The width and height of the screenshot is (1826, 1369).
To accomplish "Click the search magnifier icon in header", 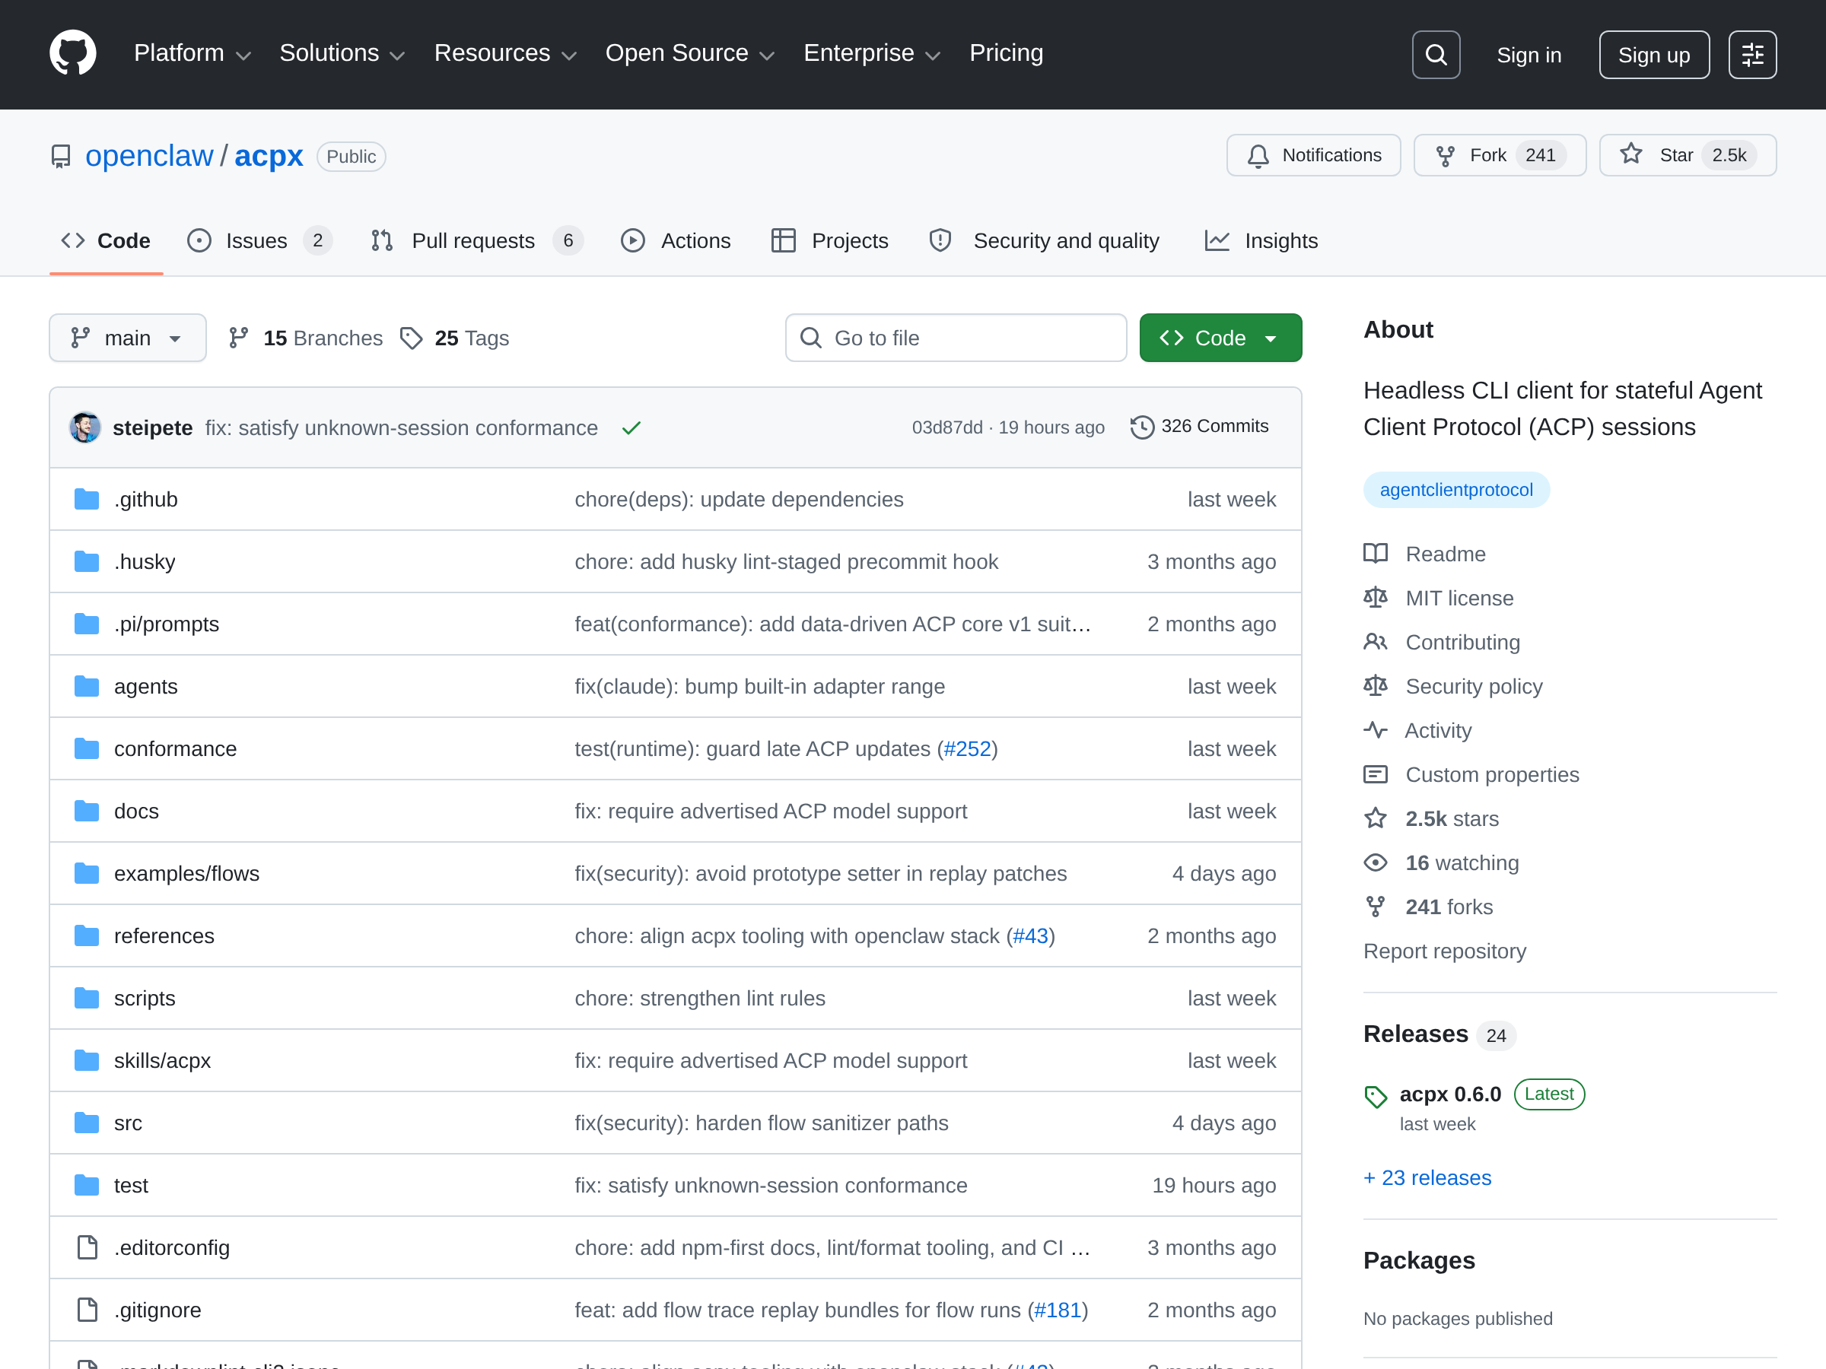I will (x=1436, y=55).
